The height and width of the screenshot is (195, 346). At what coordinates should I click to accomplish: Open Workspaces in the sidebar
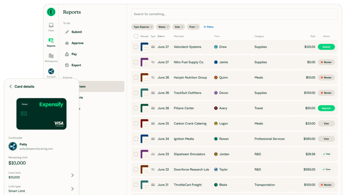point(51,58)
